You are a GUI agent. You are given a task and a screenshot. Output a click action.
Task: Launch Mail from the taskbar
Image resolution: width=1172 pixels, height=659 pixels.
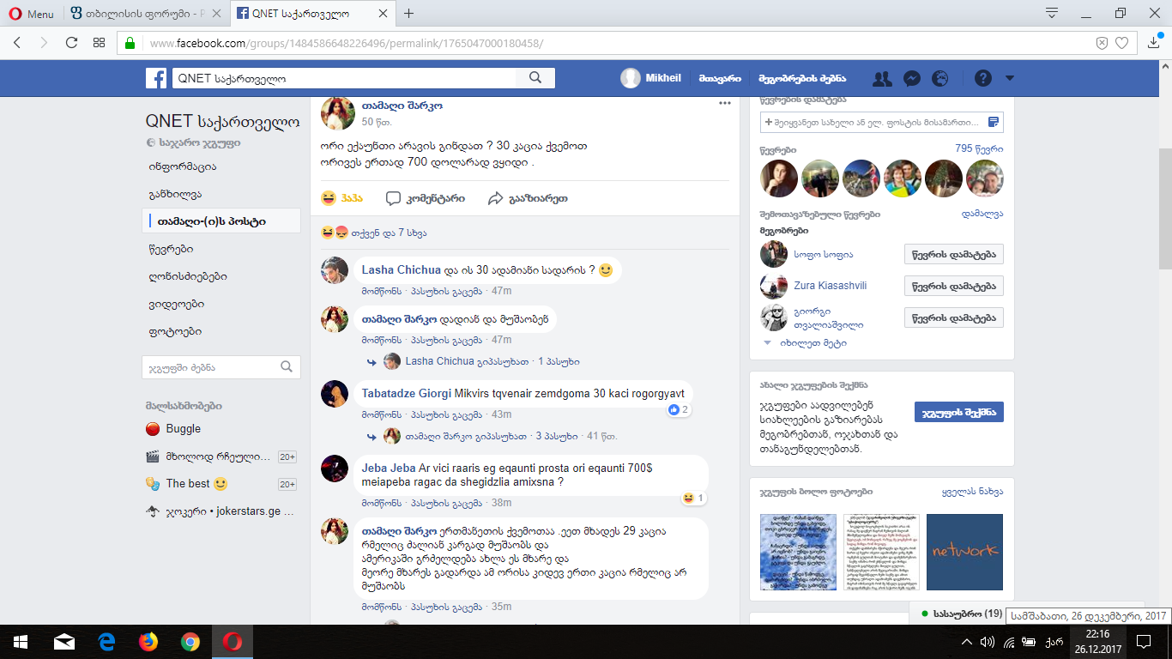(x=64, y=641)
